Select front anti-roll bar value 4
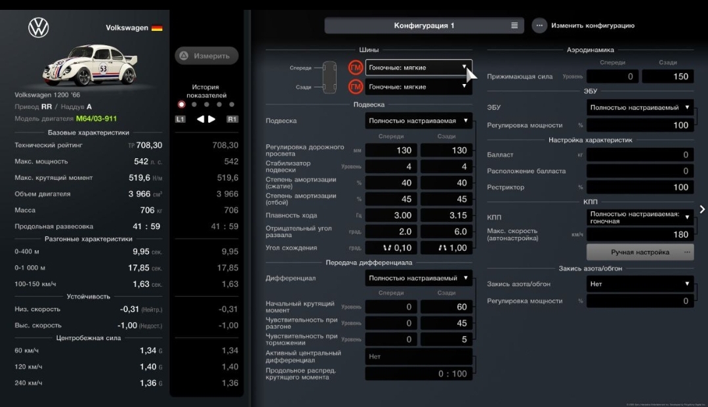Image resolution: width=708 pixels, height=407 pixels. (x=392, y=167)
